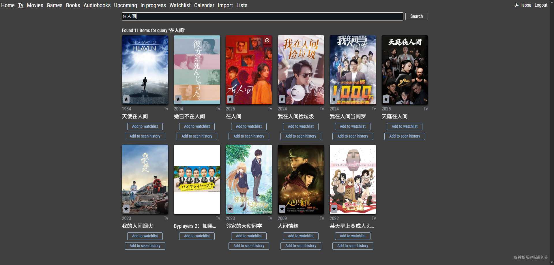Image resolution: width=554 pixels, height=265 pixels.
Task: Add 邻家的天使同学 to seen history
Action: click(x=249, y=246)
